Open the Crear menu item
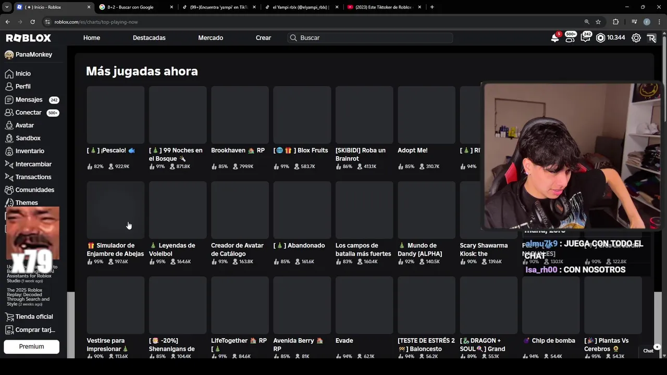The width and height of the screenshot is (667, 375). (263, 38)
